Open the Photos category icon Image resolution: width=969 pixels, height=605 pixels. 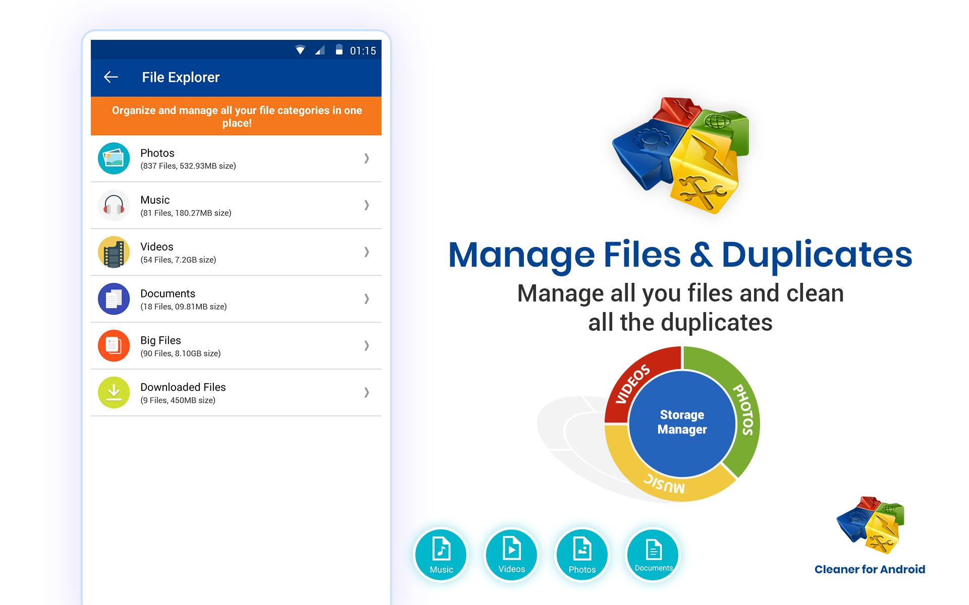pyautogui.click(x=114, y=158)
